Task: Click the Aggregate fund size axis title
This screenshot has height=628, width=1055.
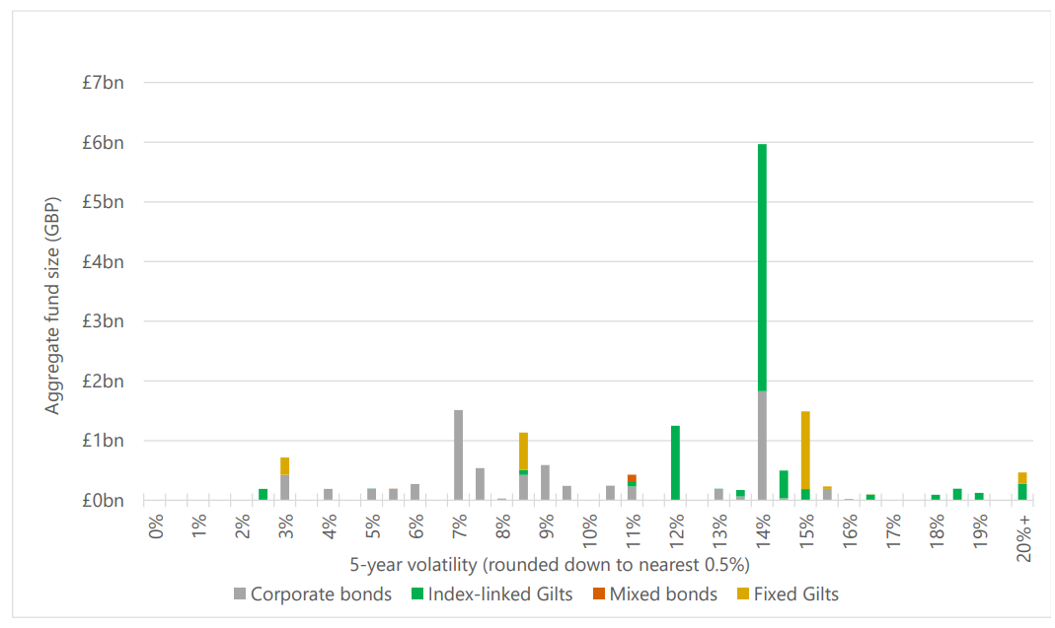Action: [52, 306]
